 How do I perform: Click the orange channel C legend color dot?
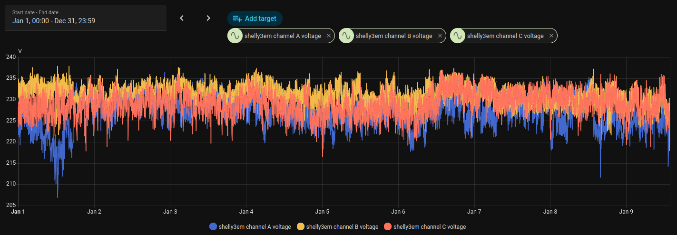click(388, 226)
